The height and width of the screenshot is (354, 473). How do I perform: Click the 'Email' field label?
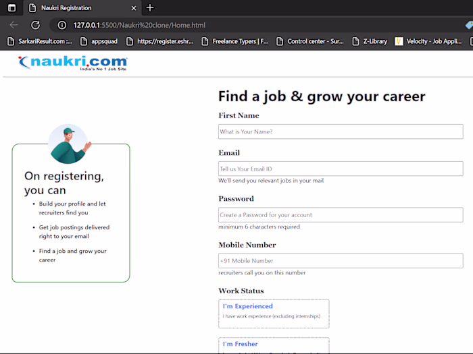(229, 153)
